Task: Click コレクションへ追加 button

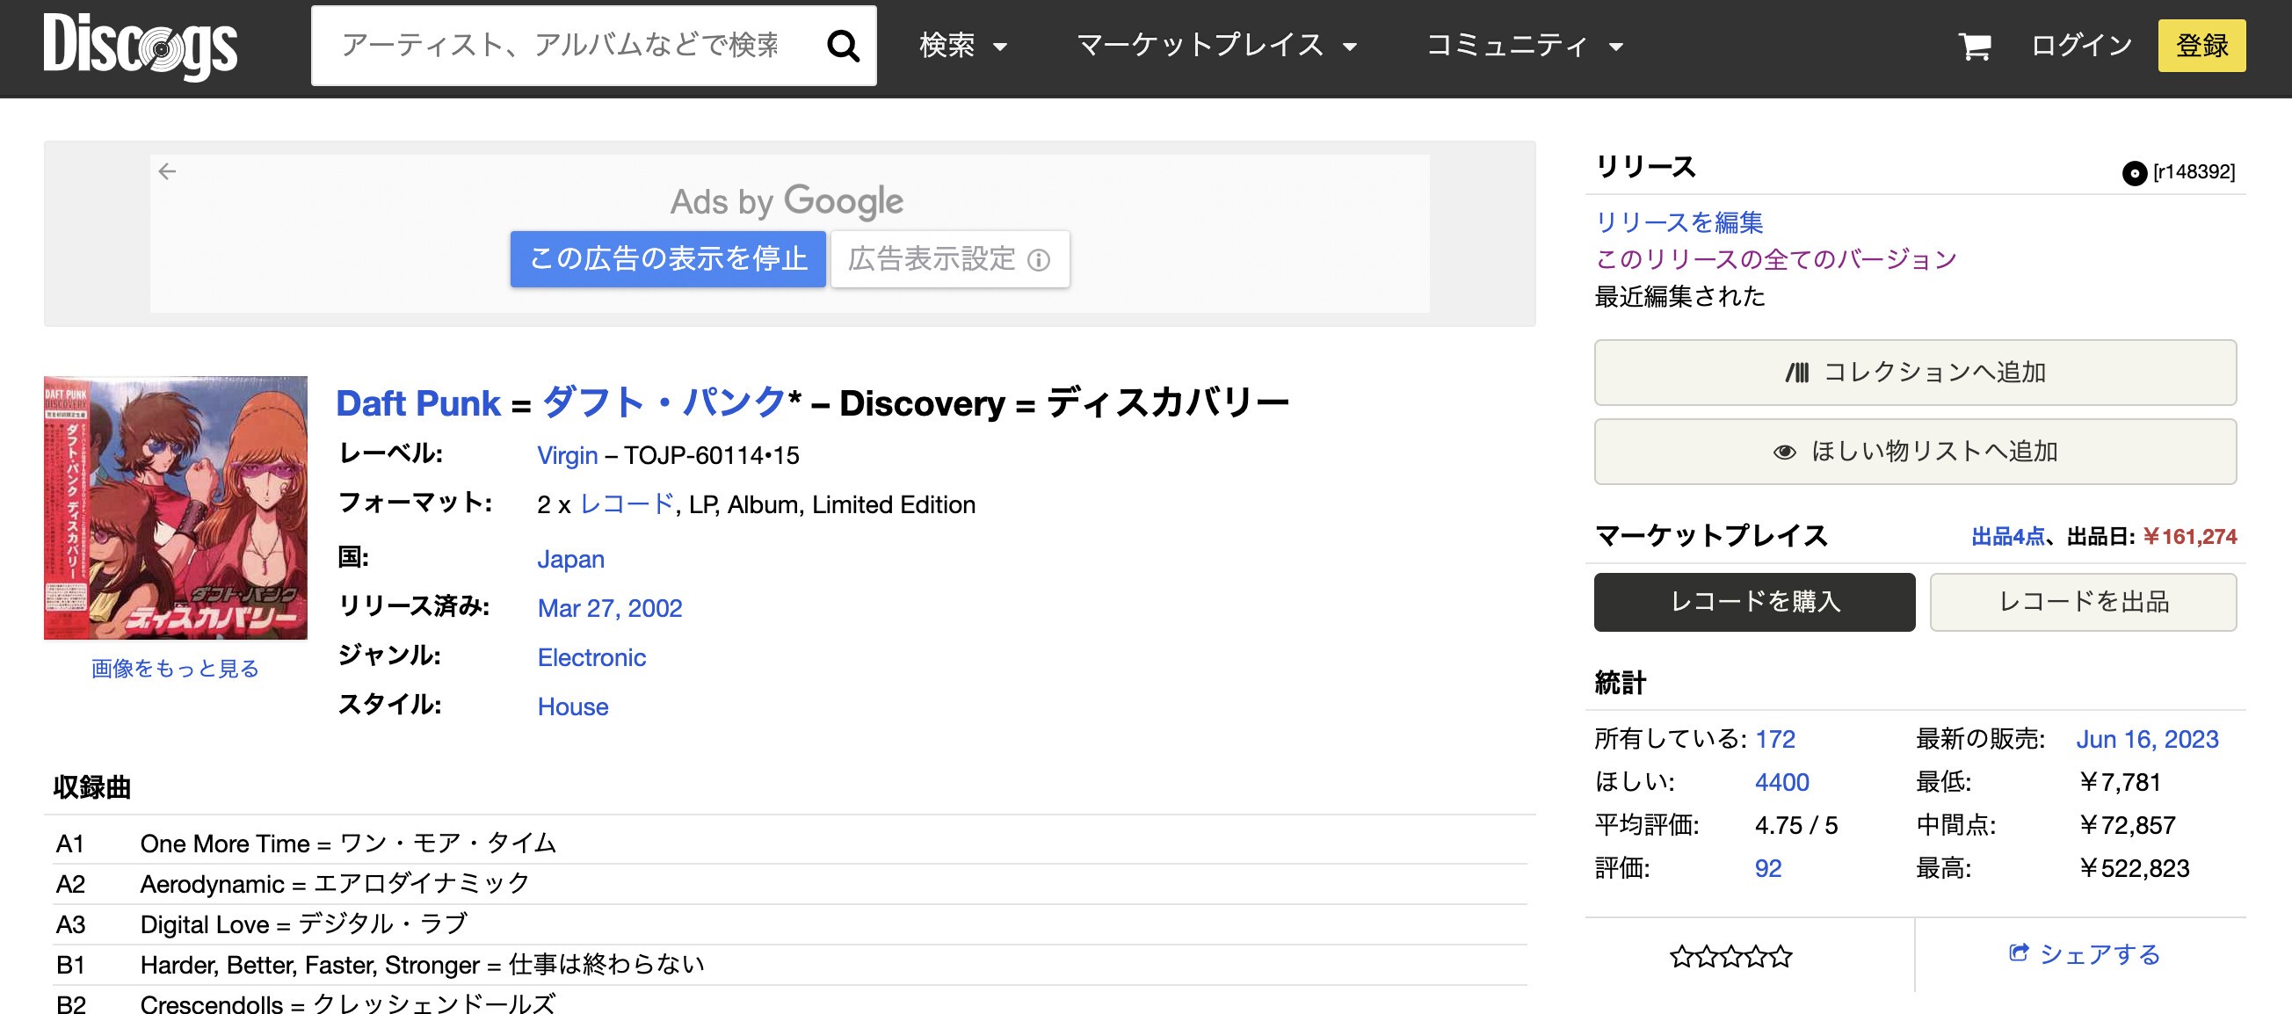Action: click(1915, 372)
